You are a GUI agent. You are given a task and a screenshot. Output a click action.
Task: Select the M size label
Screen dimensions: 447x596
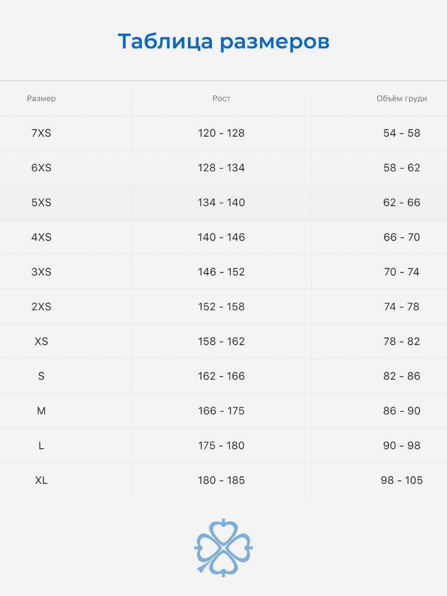[41, 411]
